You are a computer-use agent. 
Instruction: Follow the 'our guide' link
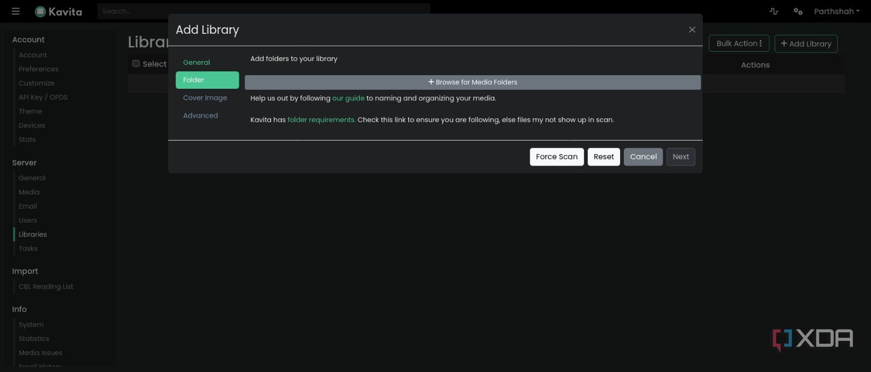pos(348,98)
